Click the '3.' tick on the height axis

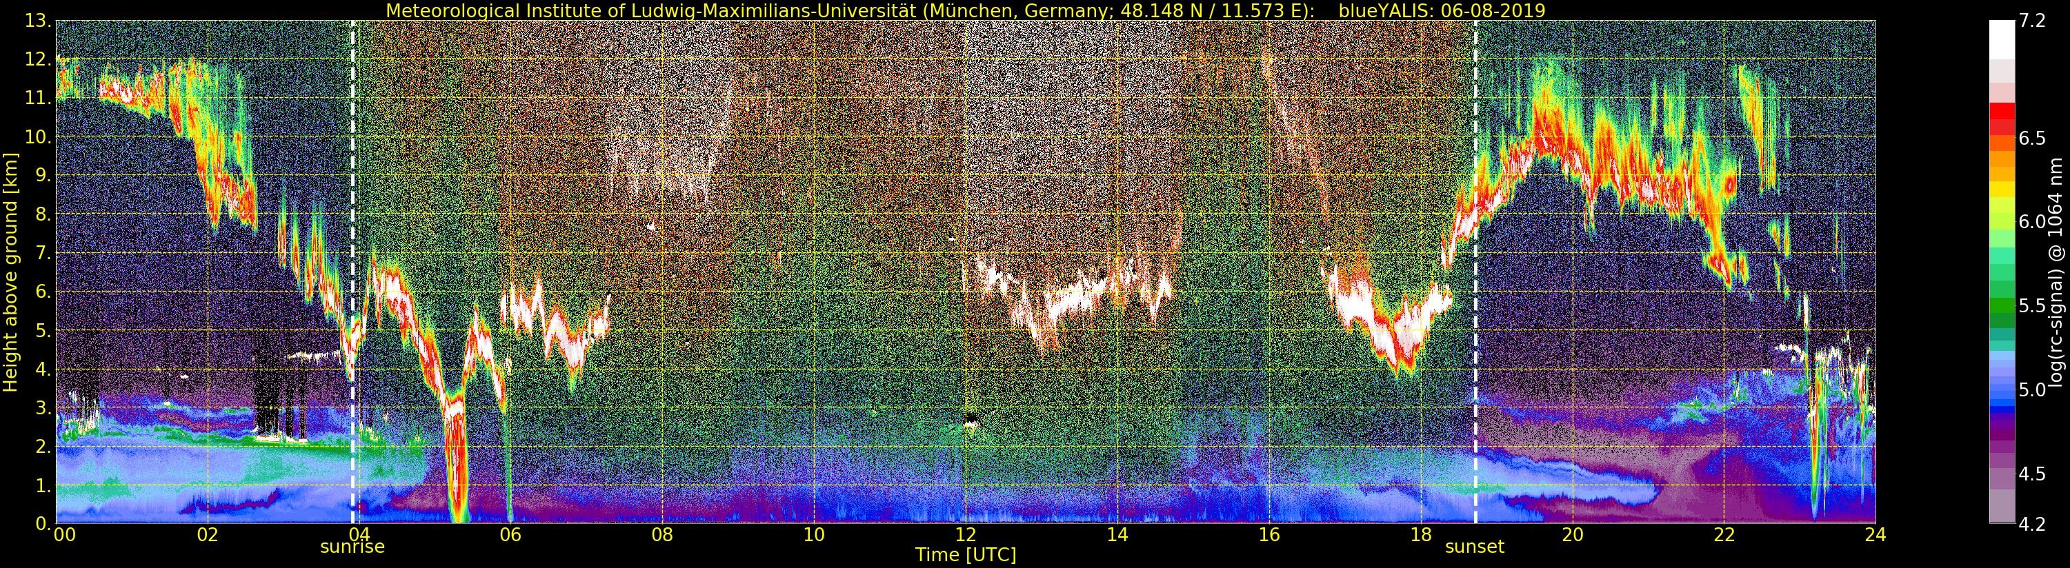(x=44, y=408)
